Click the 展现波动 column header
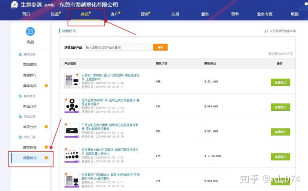The width and height of the screenshot is (308, 191). [210, 63]
